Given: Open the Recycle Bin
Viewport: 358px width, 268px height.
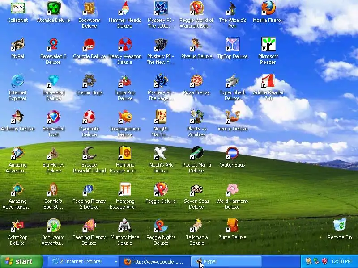Looking at the screenshot, I should pyautogui.click(x=340, y=226).
